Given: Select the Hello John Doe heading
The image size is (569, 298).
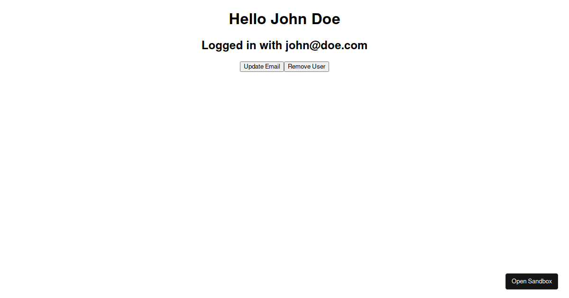Looking at the screenshot, I should pyautogui.click(x=284, y=19).
